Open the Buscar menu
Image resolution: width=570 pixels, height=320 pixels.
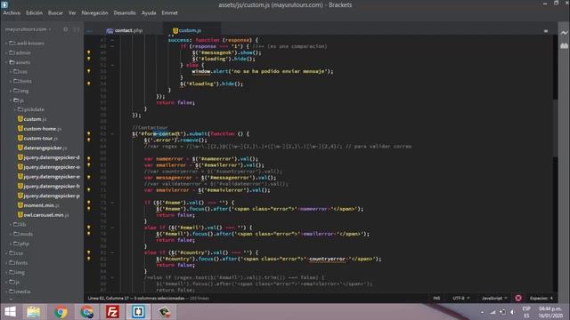(55, 12)
